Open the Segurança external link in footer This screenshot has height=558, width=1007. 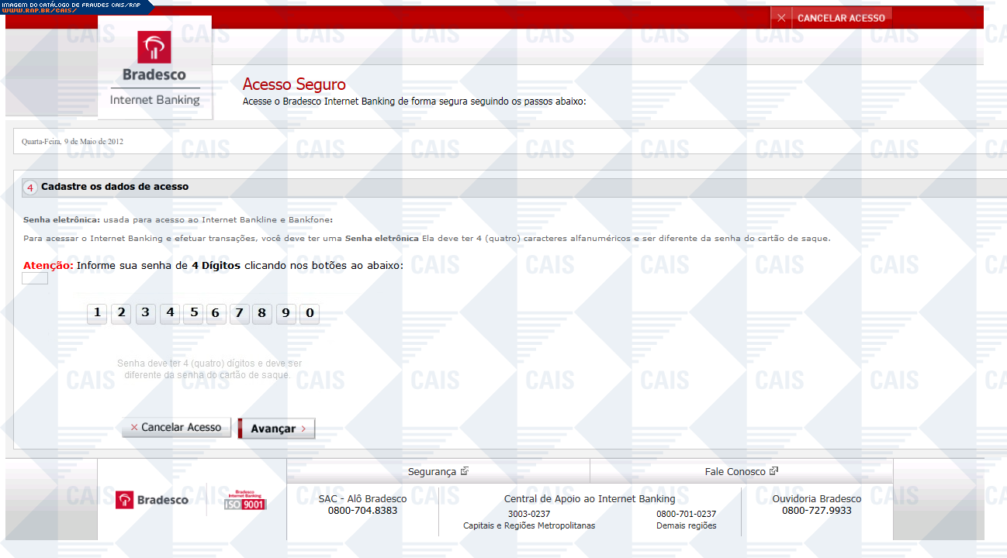point(438,471)
